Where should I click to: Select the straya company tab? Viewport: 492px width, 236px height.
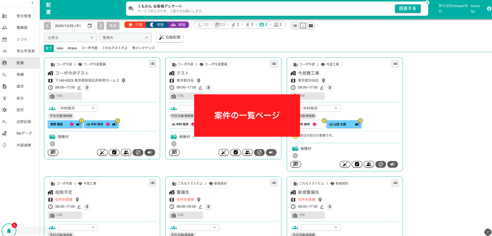tap(72, 48)
